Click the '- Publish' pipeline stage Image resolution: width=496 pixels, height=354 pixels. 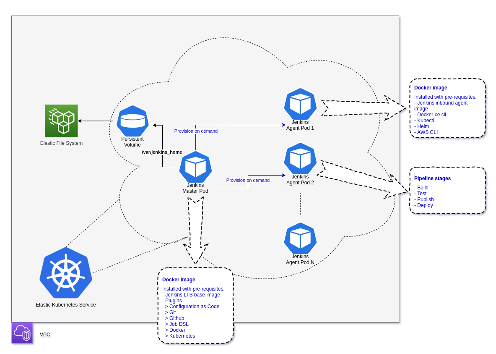tap(424, 199)
